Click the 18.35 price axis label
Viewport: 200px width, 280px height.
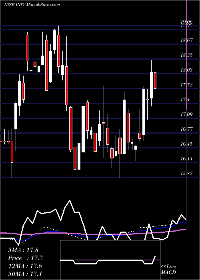(187, 55)
